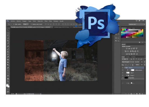Open the blend mode Pass Through dropdown
Image resolution: width=149 pixels, height=107 pixels.
click(128, 62)
